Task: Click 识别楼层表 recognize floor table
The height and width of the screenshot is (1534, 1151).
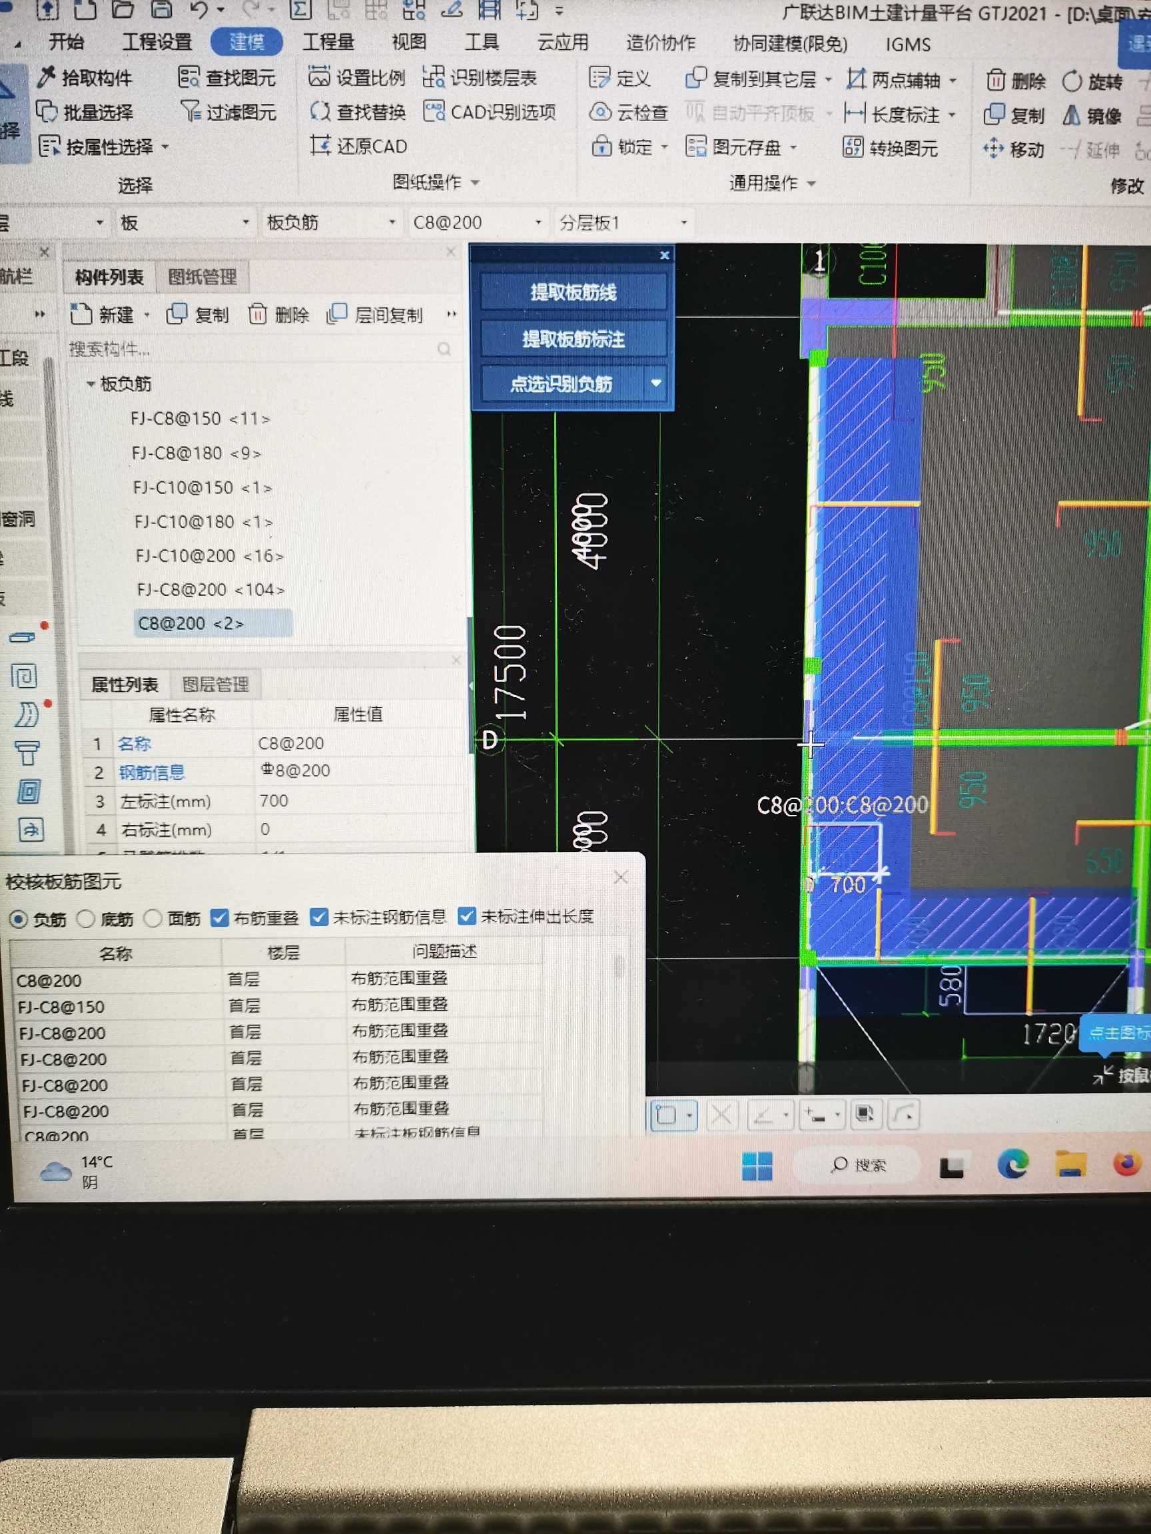Action: (480, 78)
